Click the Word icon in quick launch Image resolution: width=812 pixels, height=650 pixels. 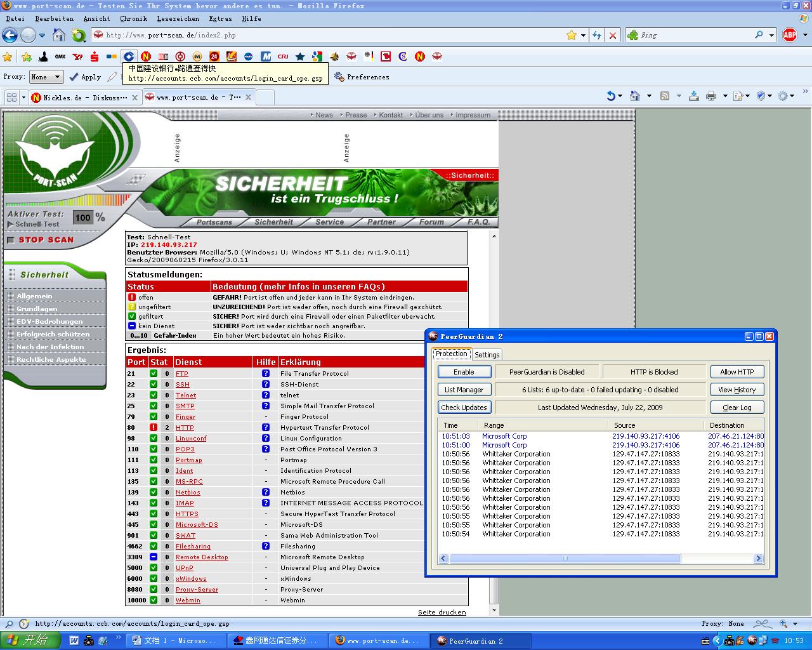click(74, 640)
